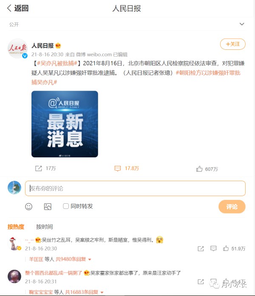The height and width of the screenshot is (296, 255).
Task: Enable the 同时转发 checkbox
Action: (66, 206)
